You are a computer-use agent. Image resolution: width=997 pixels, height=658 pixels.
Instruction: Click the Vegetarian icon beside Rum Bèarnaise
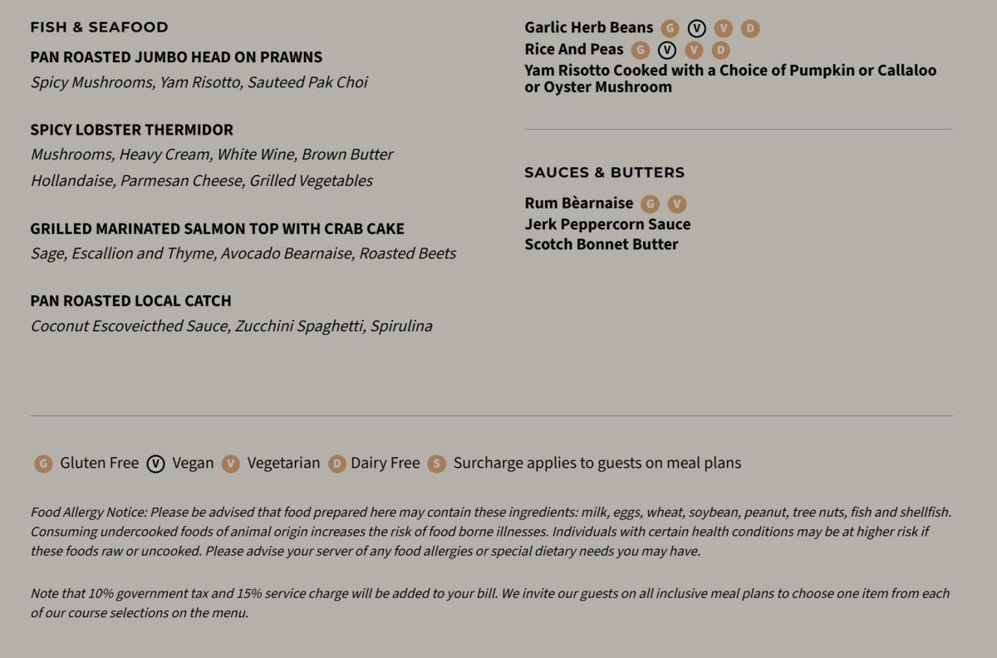(677, 204)
